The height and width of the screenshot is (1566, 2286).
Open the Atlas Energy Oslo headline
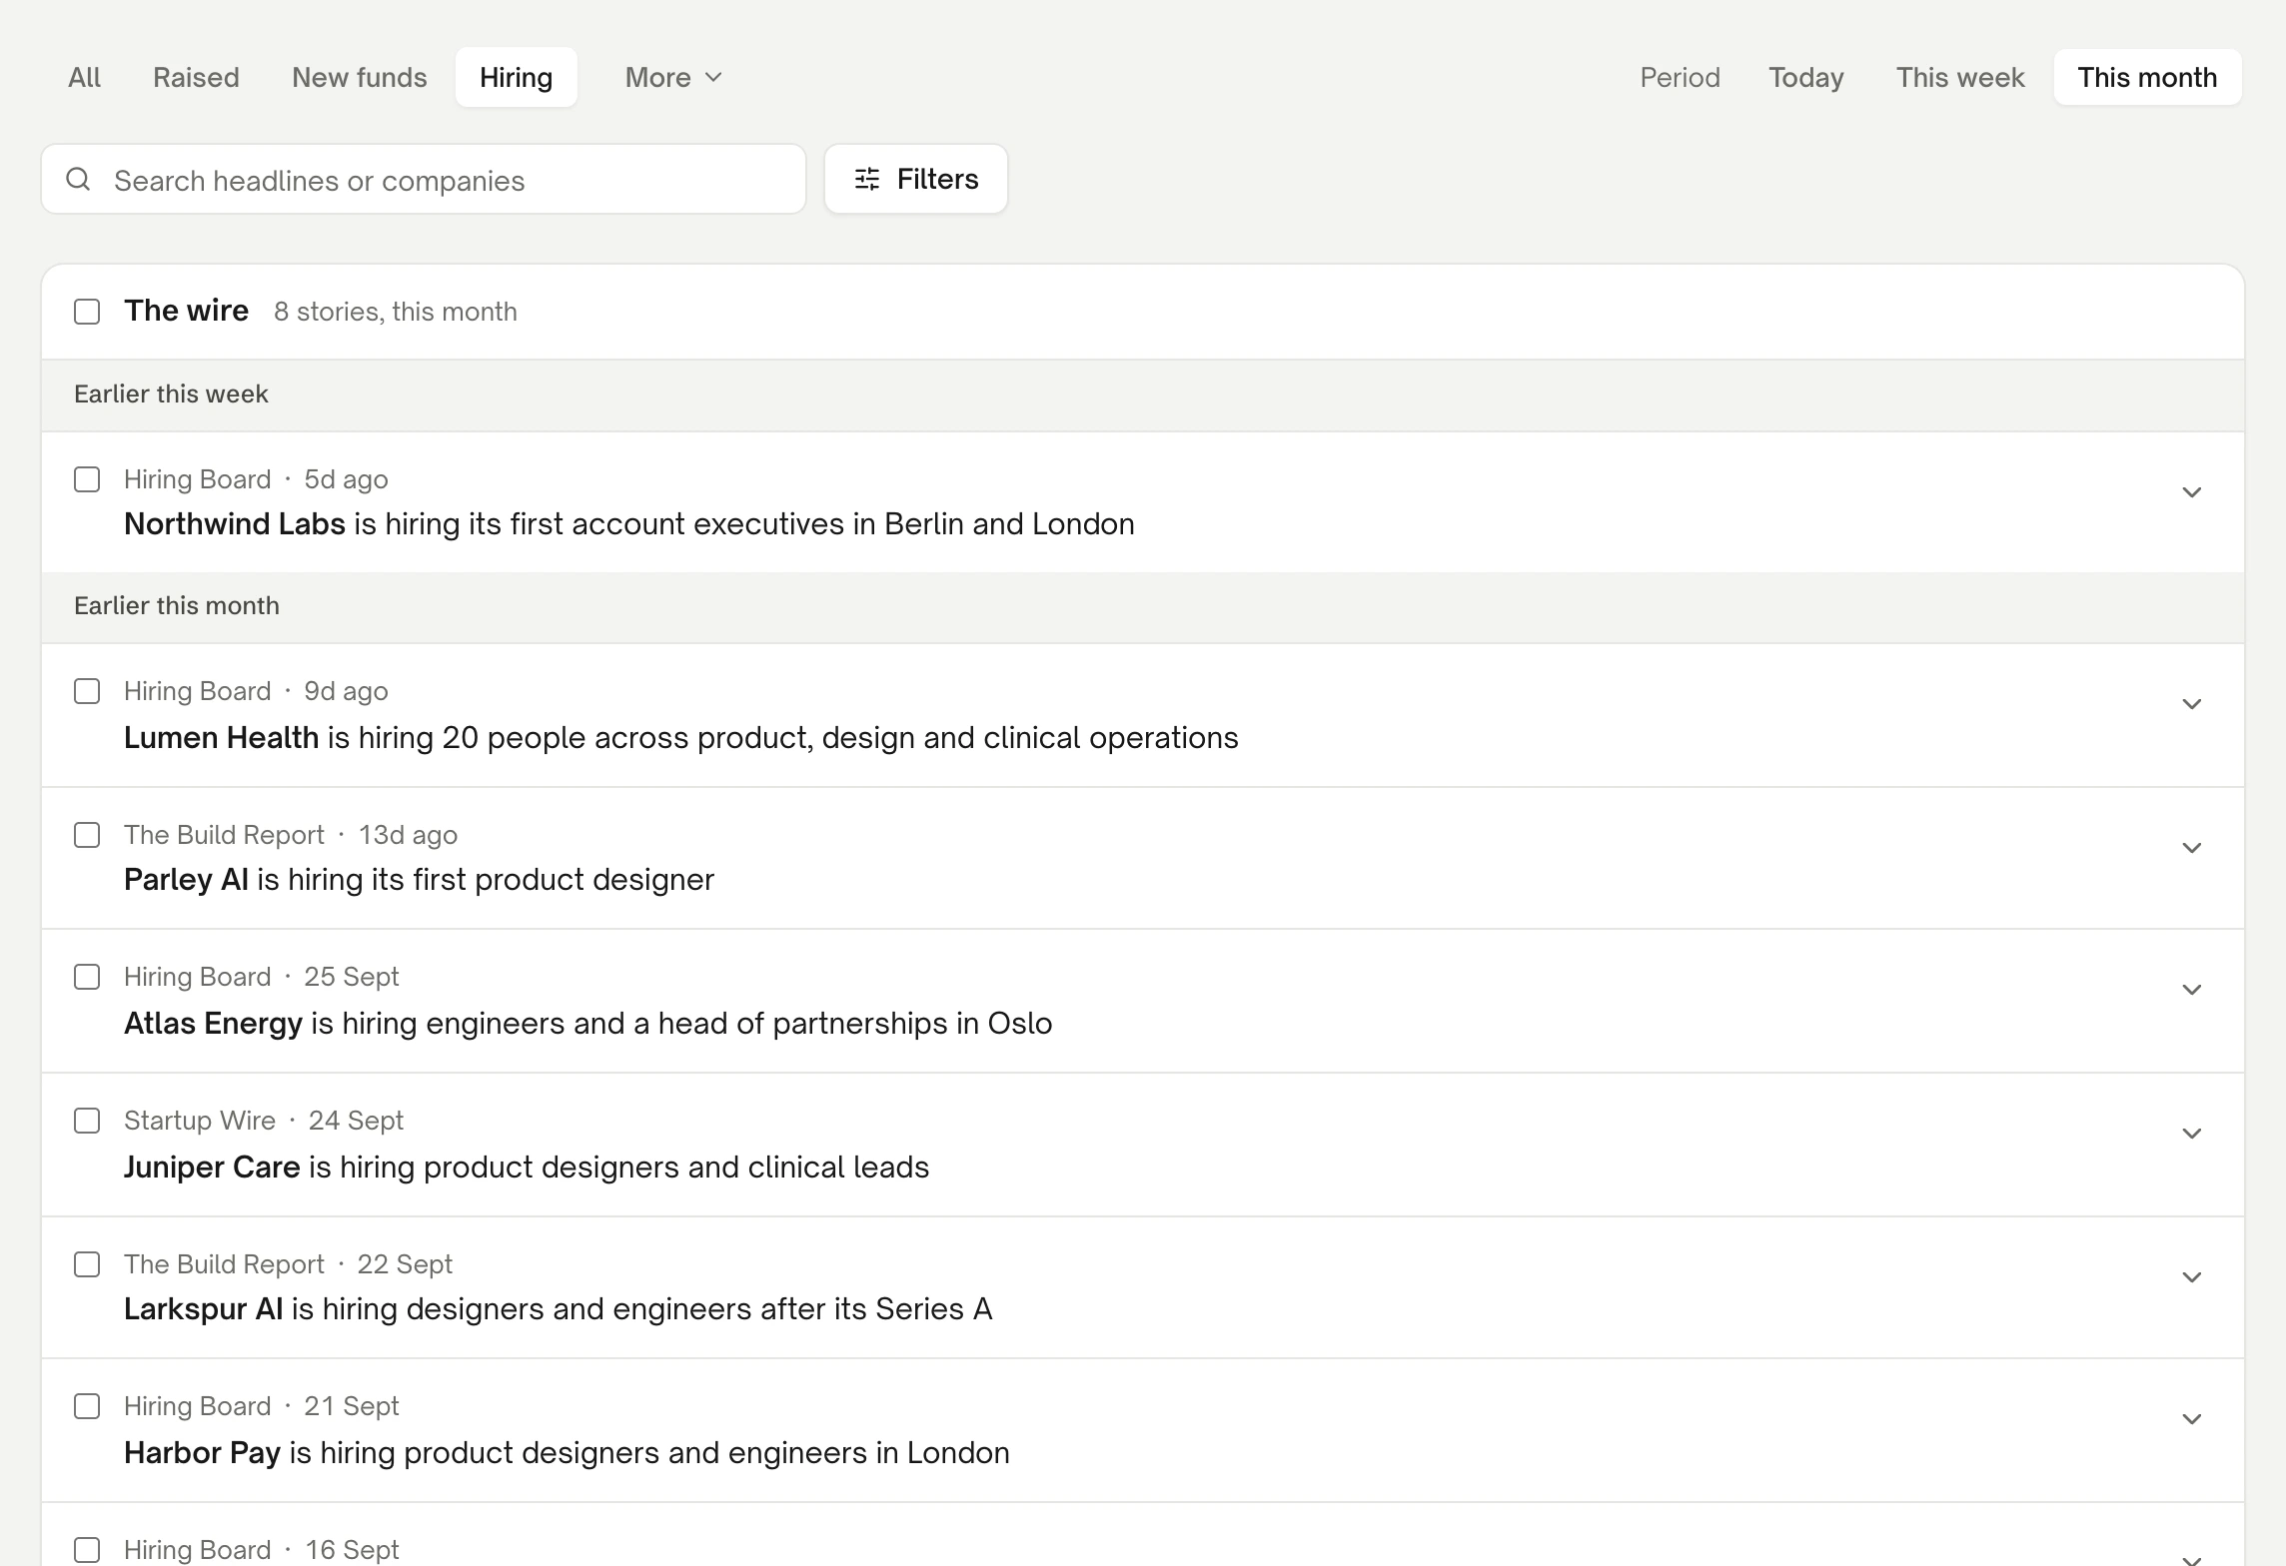click(587, 1024)
